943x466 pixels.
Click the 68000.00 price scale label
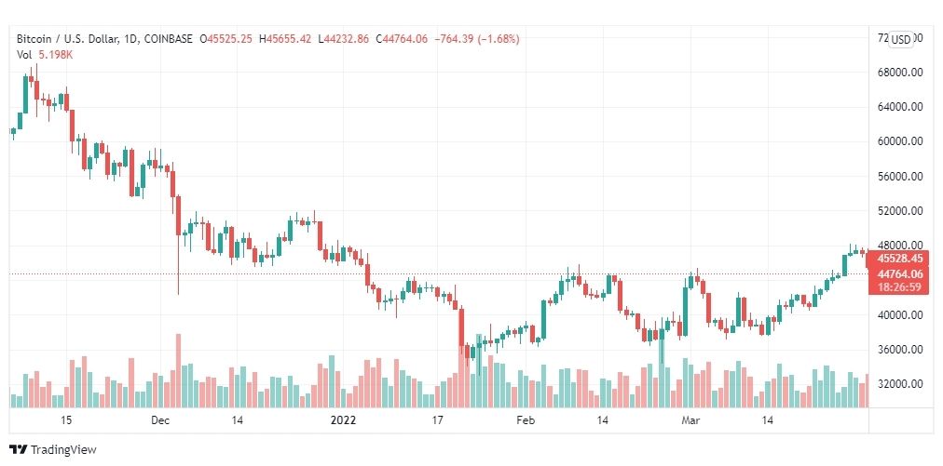tap(900, 73)
